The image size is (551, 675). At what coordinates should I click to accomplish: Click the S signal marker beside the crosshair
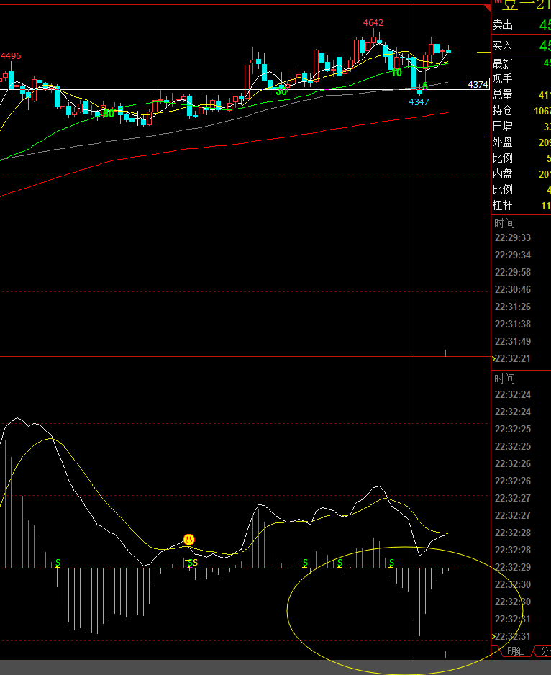(x=392, y=562)
